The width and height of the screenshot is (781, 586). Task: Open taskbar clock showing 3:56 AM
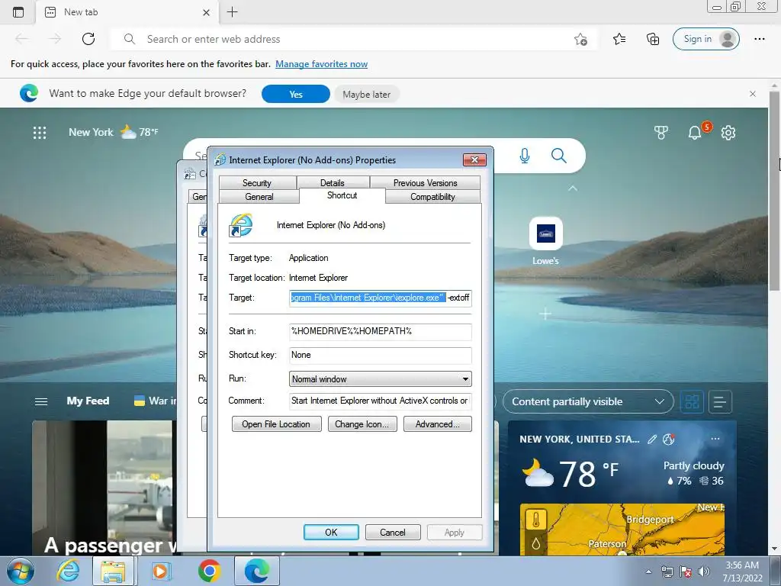click(x=742, y=572)
